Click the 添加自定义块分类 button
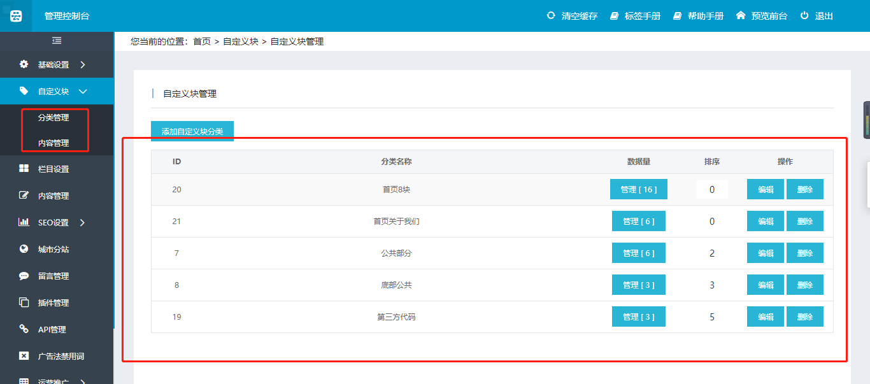 [192, 131]
